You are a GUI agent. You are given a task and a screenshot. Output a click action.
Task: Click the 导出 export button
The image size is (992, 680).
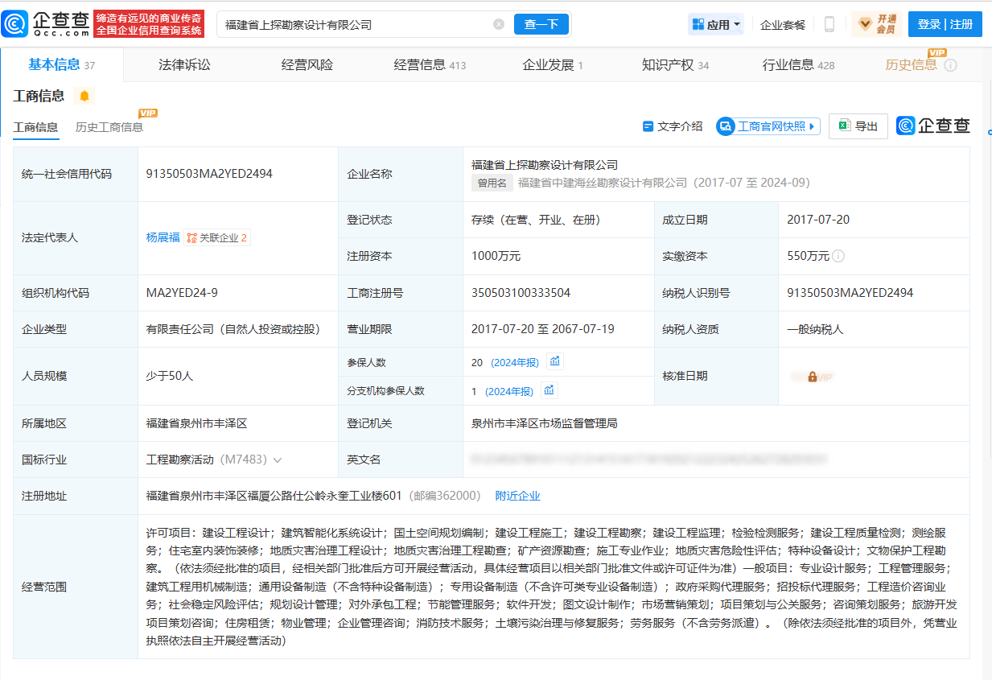coord(858,126)
